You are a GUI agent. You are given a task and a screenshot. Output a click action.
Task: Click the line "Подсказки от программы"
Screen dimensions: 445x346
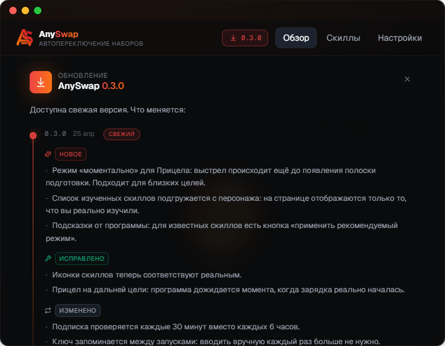(222, 232)
